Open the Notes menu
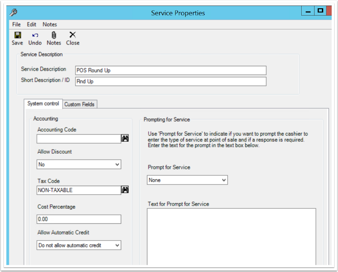Screen dimensions: 338x272 (x=50, y=24)
